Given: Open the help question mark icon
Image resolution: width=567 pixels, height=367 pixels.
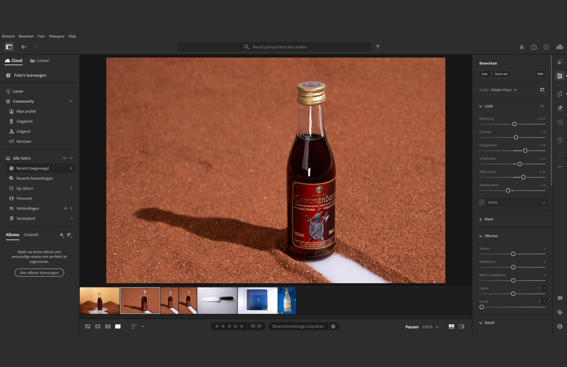Looking at the screenshot, I should pyautogui.click(x=546, y=47).
